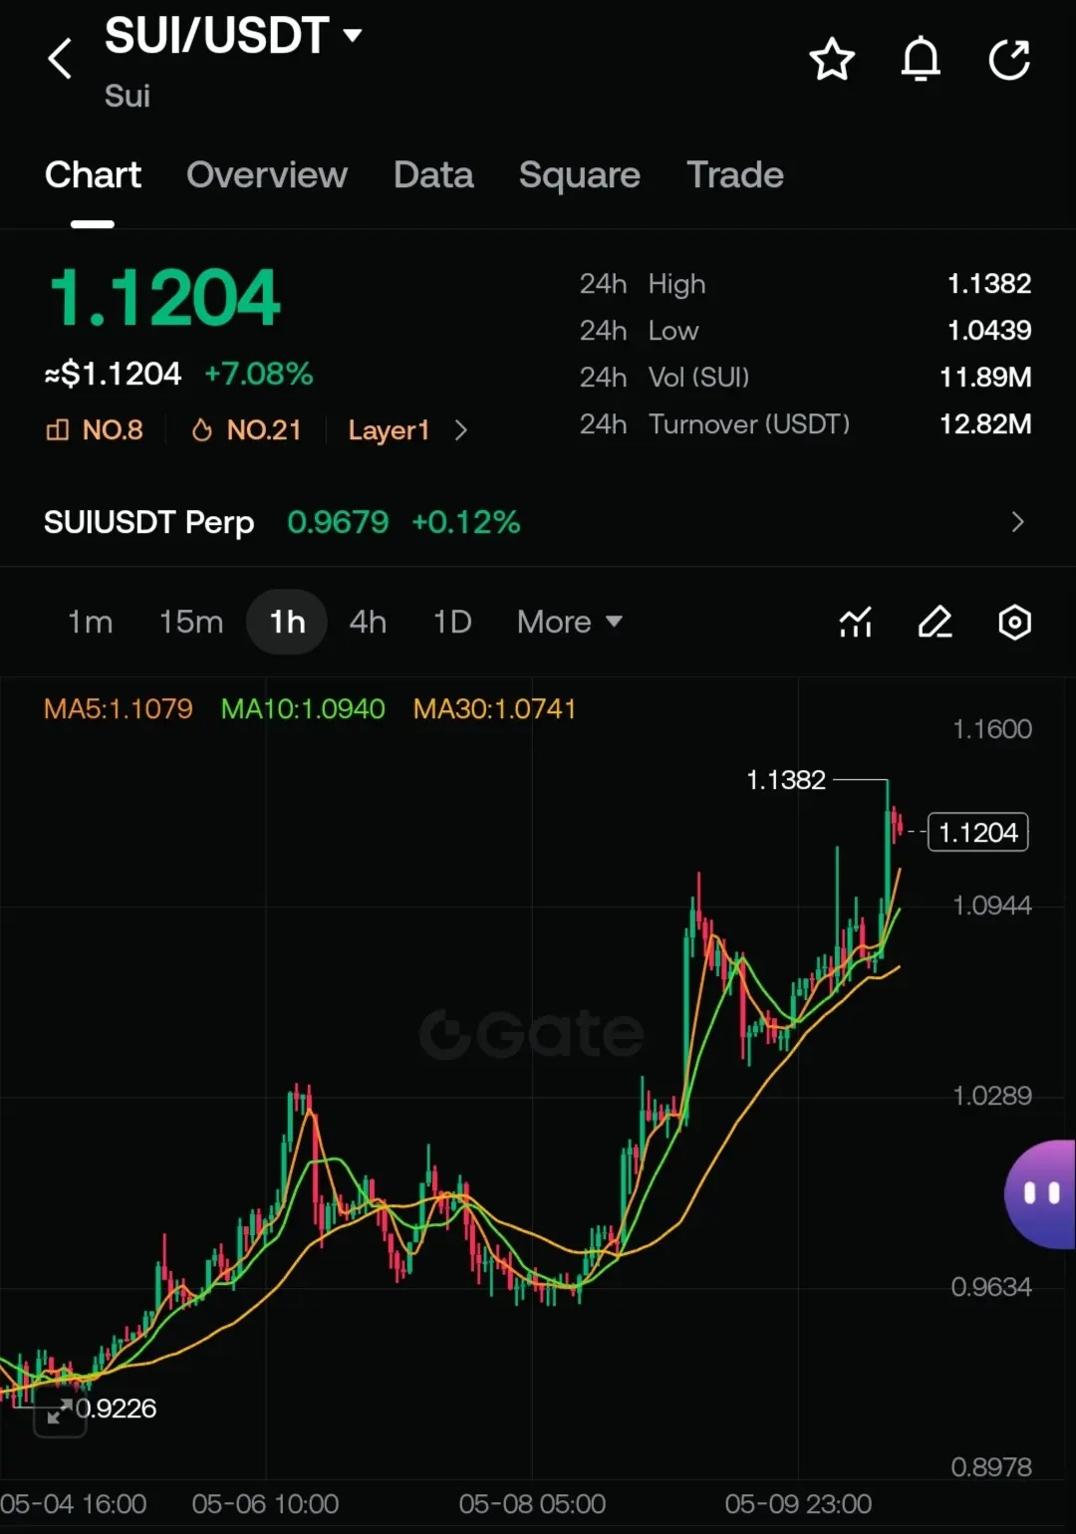Viewport: 1076px width, 1534px height.
Task: Share the SUI/USDT page via share icon
Action: coord(1009,60)
